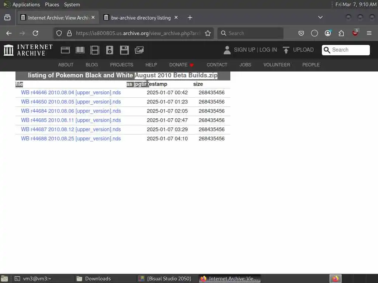Click the clock showing Fri Mar 7
378x283 pixels.
356,4
